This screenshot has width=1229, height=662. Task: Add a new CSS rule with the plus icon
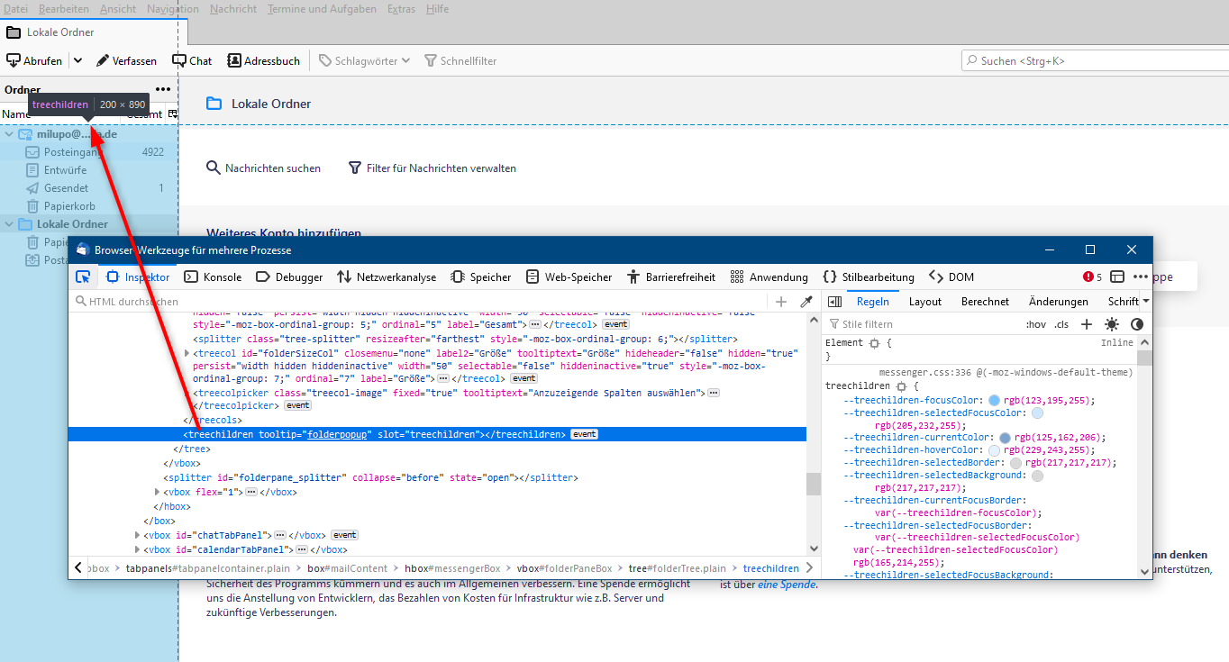pos(1087,324)
